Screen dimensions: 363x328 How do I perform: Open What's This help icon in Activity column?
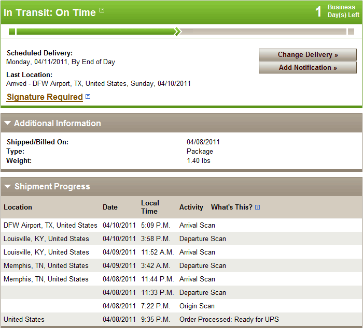point(257,207)
